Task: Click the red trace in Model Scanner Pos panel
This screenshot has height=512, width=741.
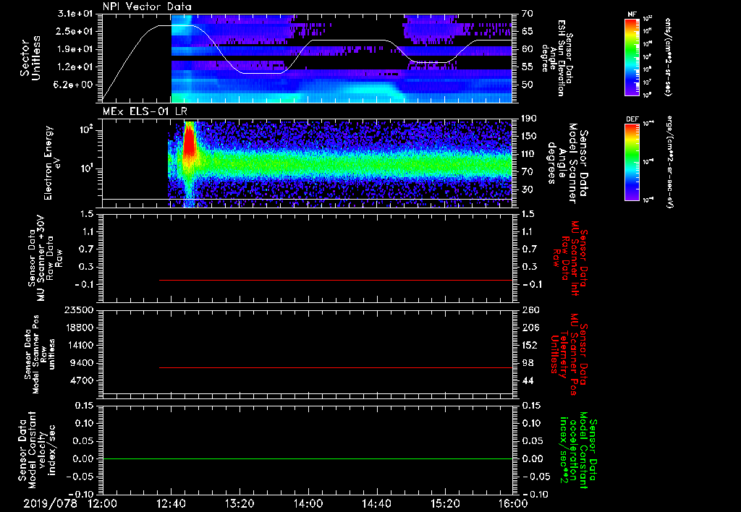Action: (x=336, y=367)
